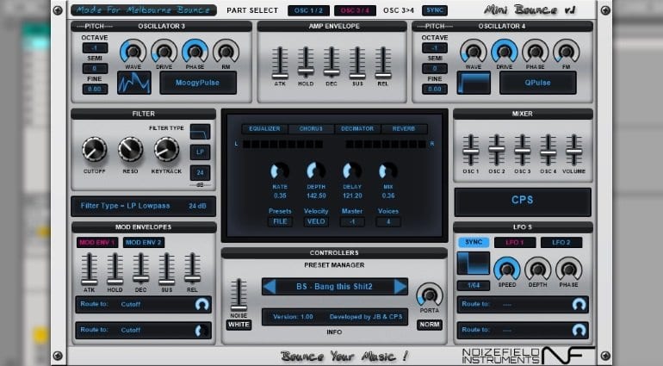Click the filter KEYTRACK knob
663x366 pixels.
click(166, 149)
